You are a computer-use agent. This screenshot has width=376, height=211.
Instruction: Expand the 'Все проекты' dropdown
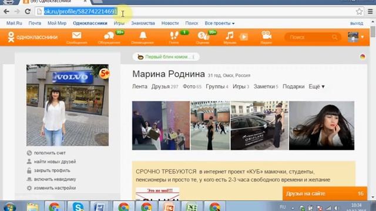(220, 23)
